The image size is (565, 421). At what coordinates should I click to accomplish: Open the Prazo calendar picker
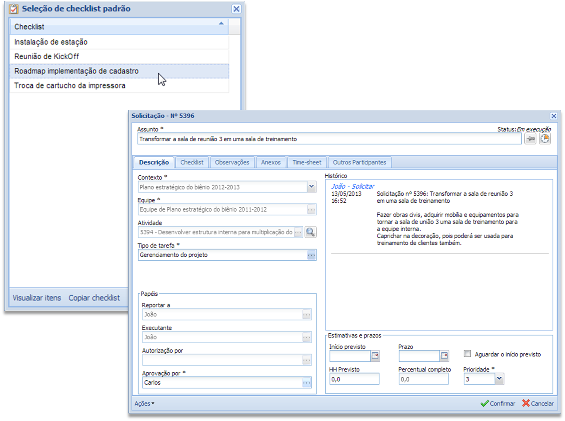click(444, 355)
